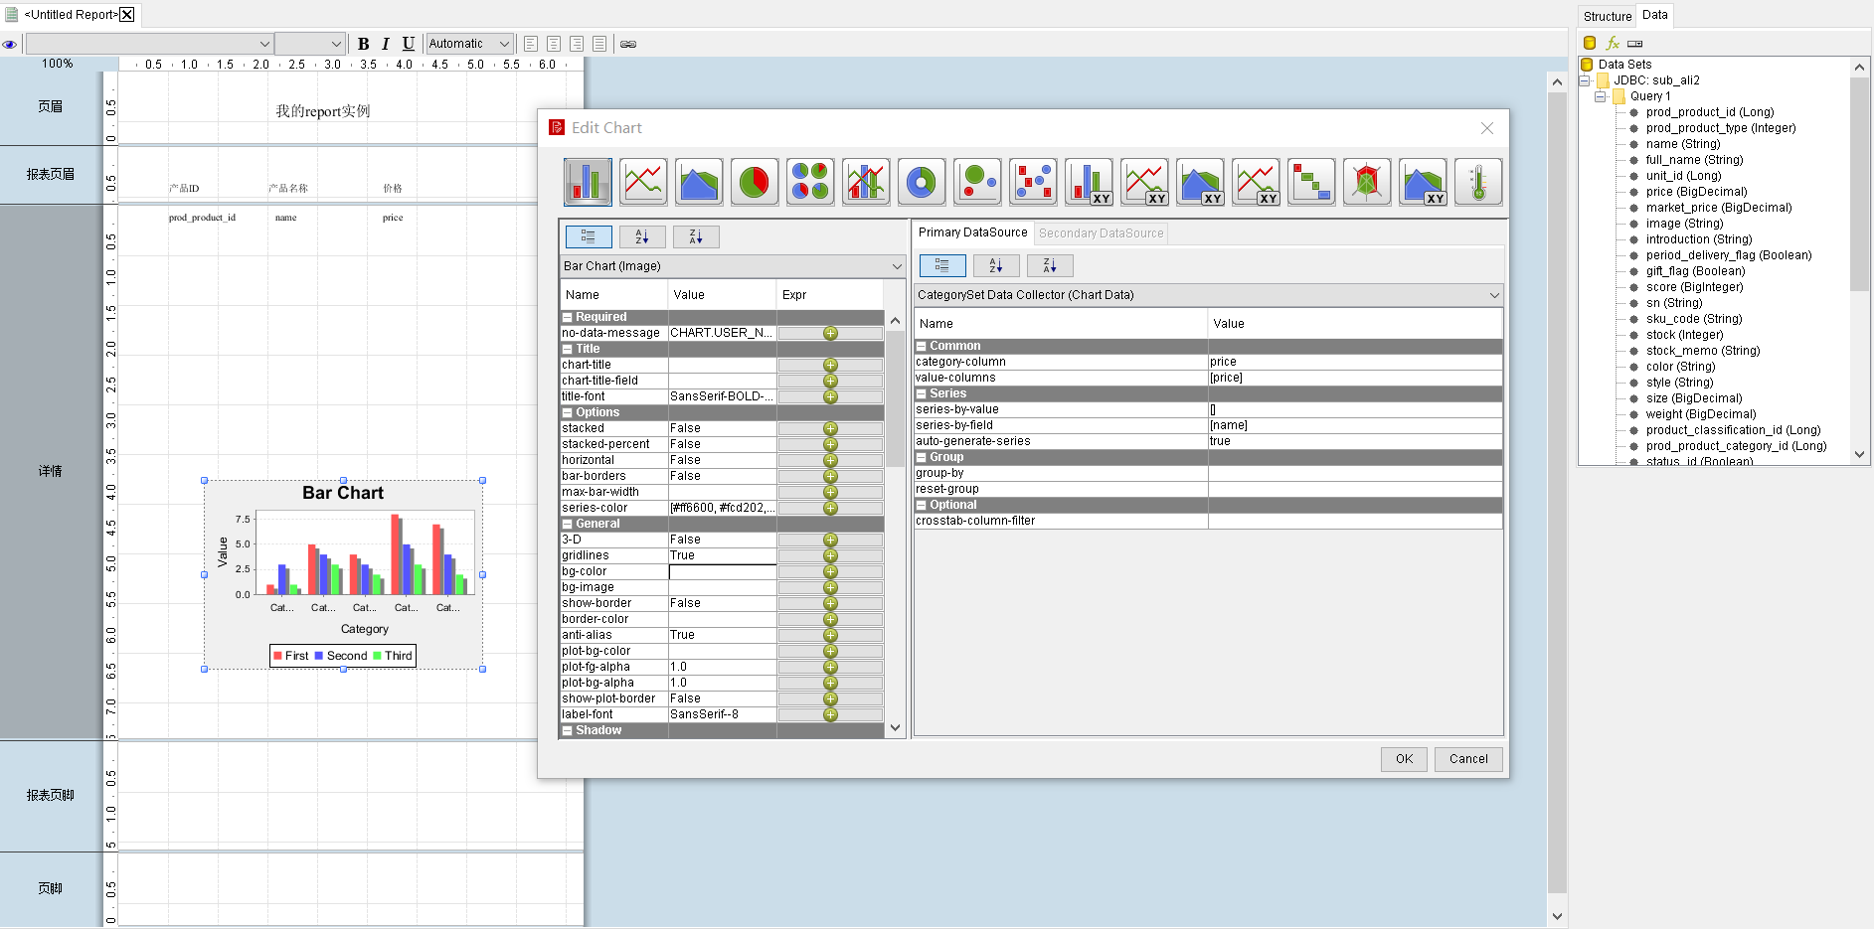The image size is (1874, 929).
Task: Select the Extended XY Line chart icon
Action: pos(1256,182)
